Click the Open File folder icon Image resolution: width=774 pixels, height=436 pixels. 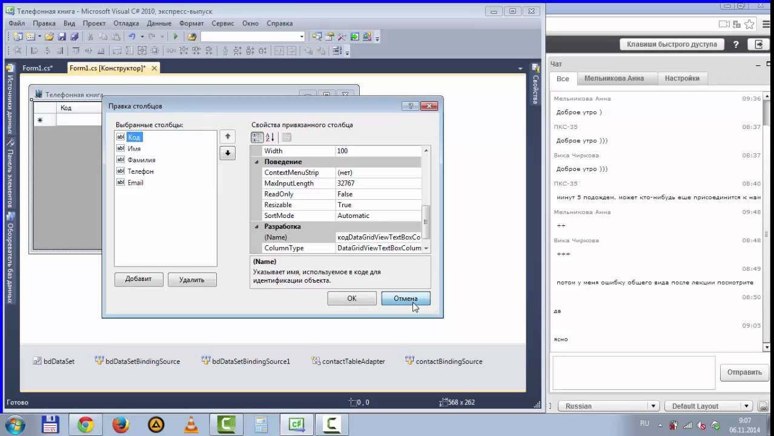pos(49,36)
